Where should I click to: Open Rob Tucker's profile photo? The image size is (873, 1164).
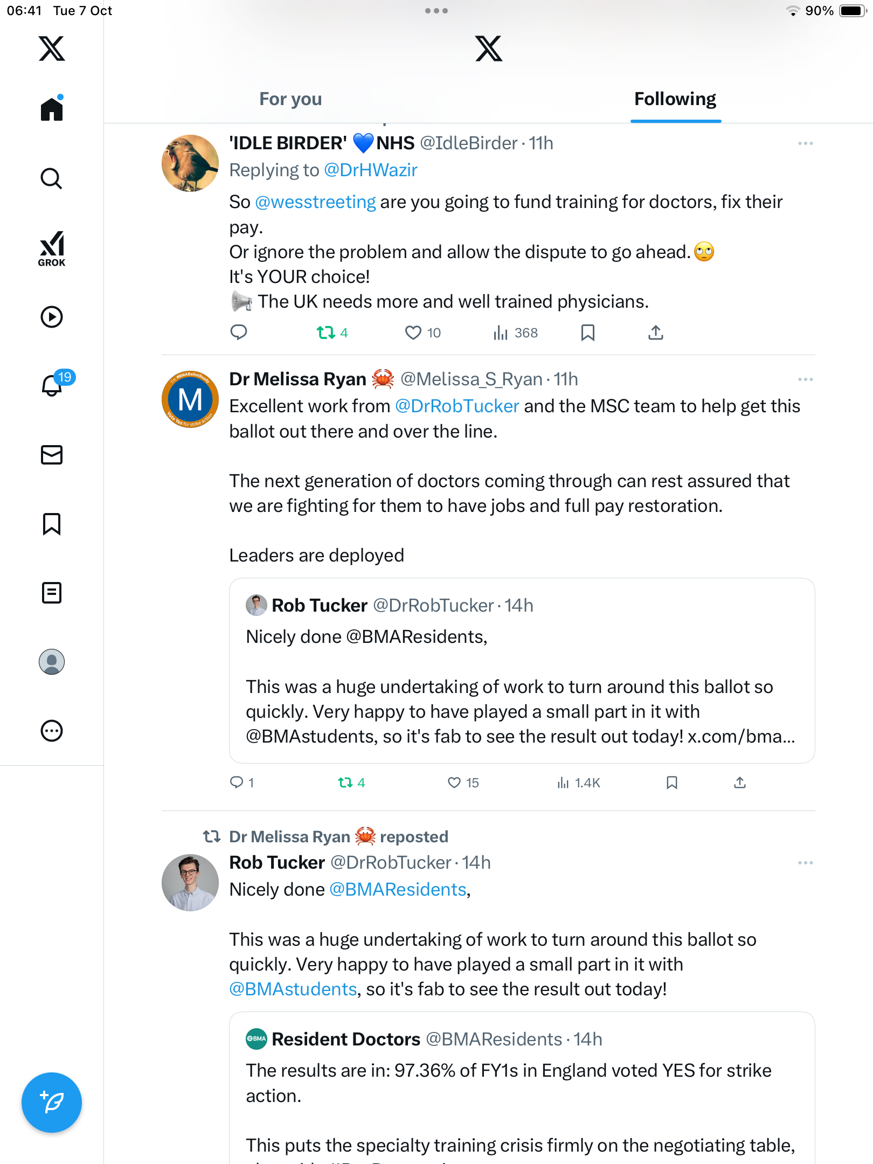[190, 883]
